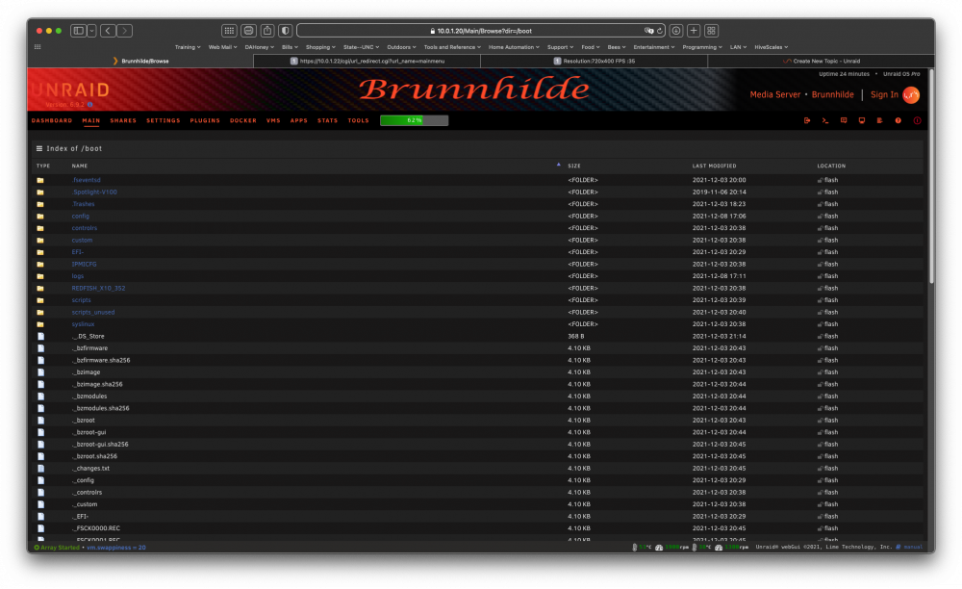Screen dimensions: 962x589
Task: Click the list icon beside Index of /boot
Action: tap(39, 148)
